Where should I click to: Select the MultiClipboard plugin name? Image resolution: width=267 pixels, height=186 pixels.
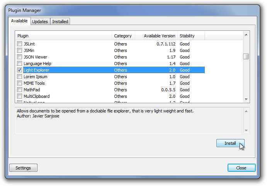click(37, 96)
